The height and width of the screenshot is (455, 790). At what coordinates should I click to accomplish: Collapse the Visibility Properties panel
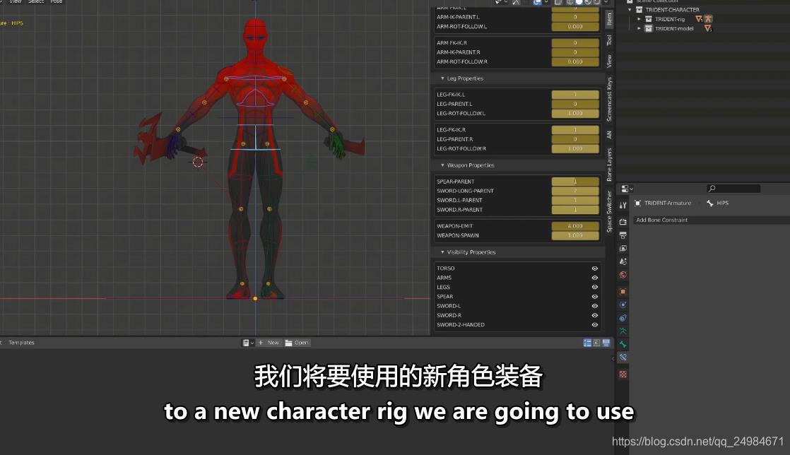click(x=442, y=252)
